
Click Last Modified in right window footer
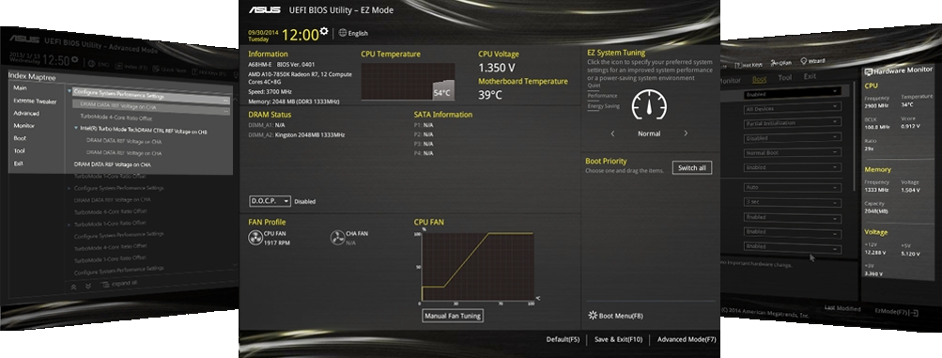[842, 308]
